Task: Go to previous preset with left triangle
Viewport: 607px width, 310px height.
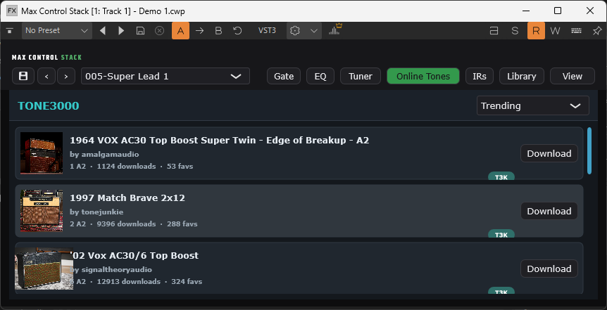Action: point(103,30)
